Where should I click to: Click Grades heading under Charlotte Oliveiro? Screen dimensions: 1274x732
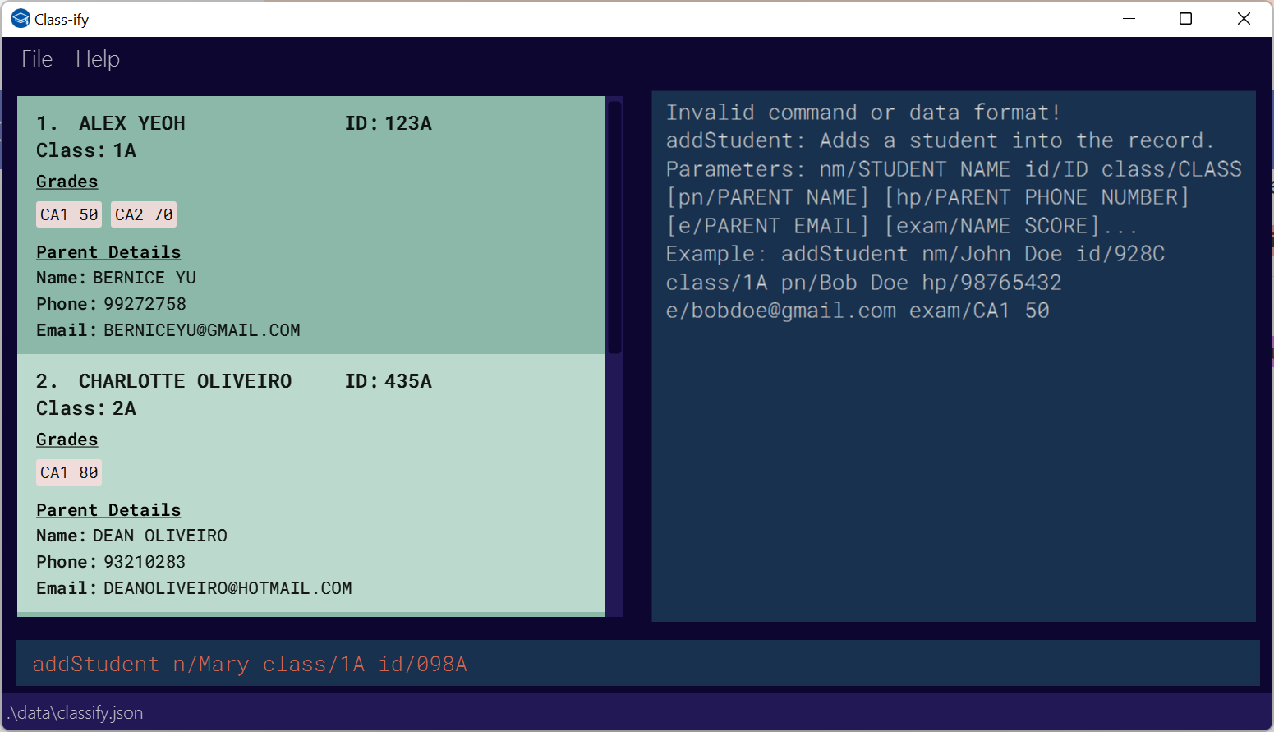[67, 440]
